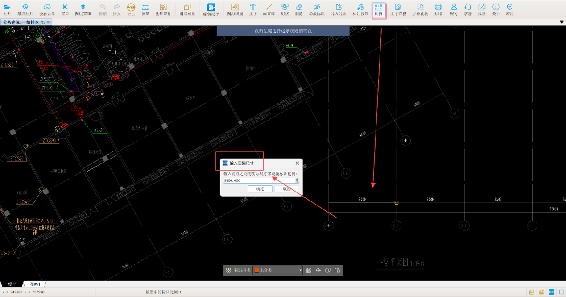
Task: Open 文字查找 text search
Action: coord(398,9)
